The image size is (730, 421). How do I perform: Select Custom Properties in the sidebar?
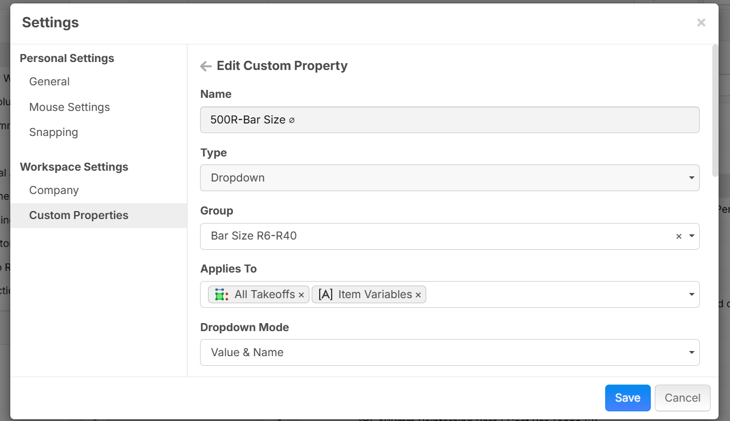(x=79, y=216)
